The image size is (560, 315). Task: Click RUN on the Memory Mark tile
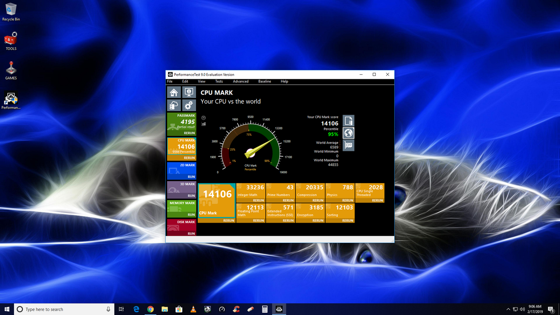(191, 215)
